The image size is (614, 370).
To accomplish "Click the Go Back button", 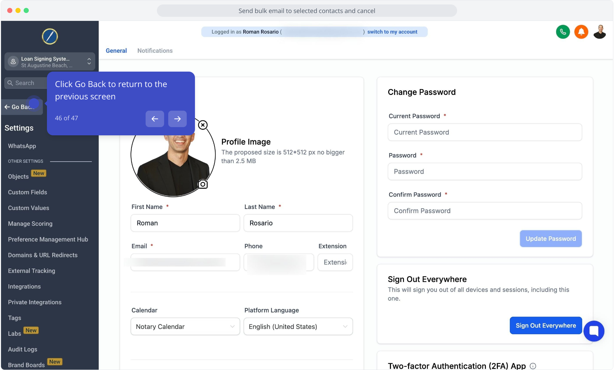I will (22, 107).
